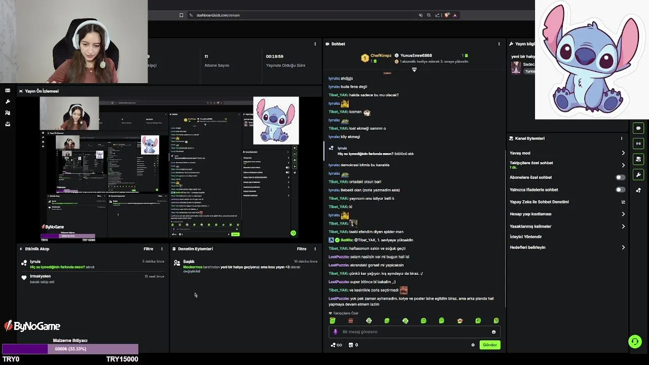Click the zoom magnifier icon in address bar

click(x=428, y=15)
